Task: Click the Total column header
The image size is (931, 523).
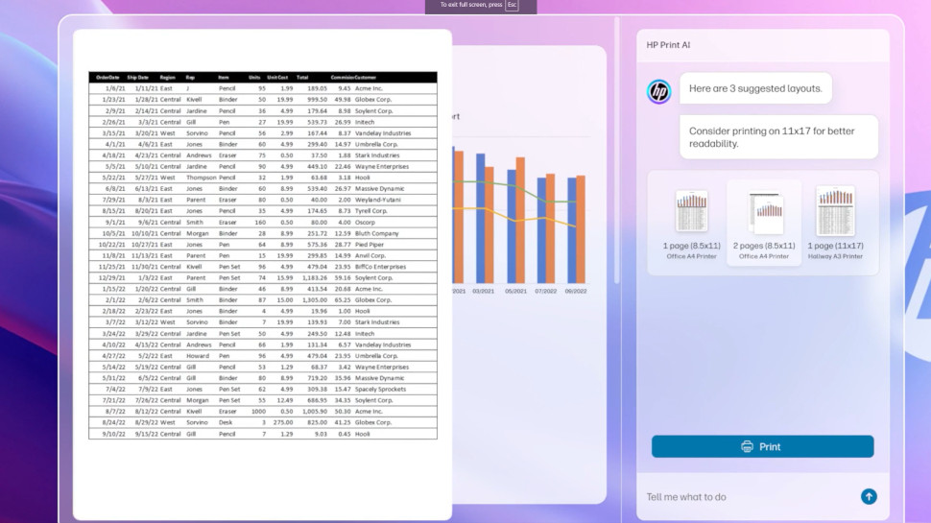Action: pyautogui.click(x=302, y=77)
